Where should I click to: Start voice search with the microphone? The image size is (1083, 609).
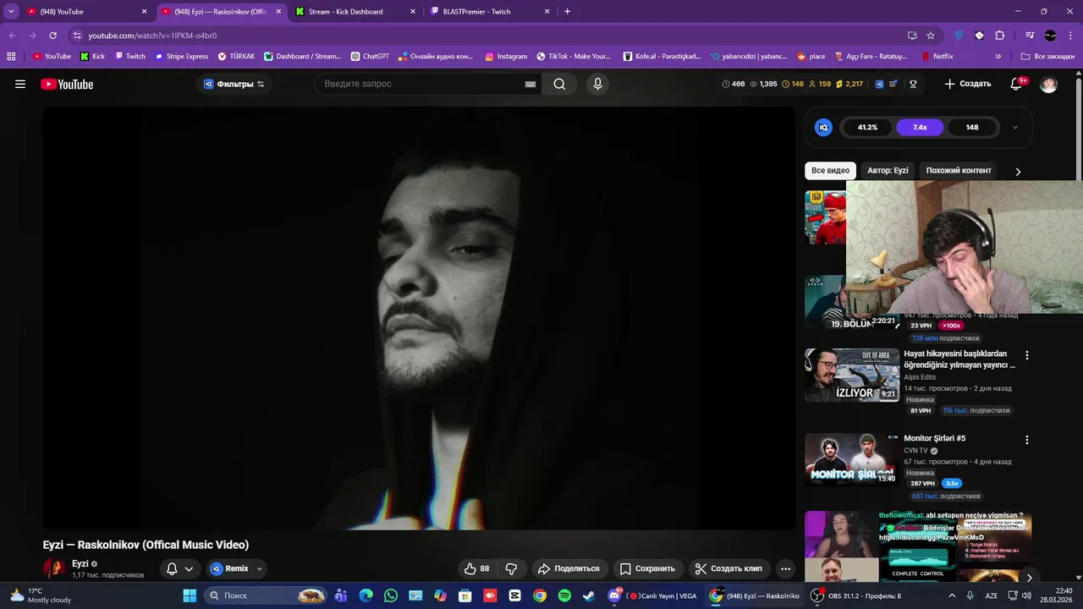tap(597, 84)
